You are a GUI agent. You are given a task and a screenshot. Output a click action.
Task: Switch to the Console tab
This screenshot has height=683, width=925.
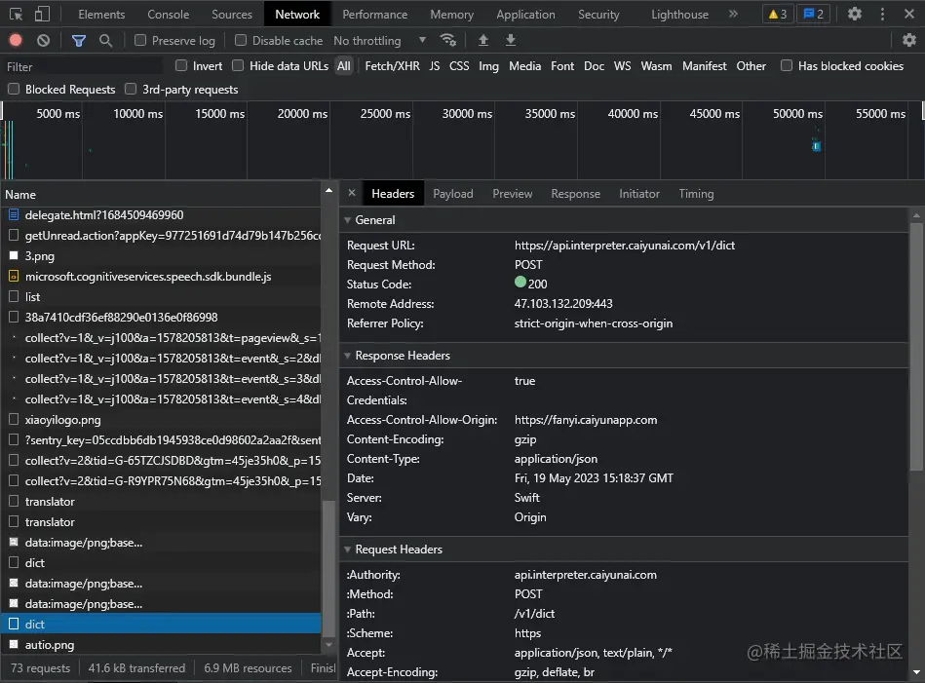(x=168, y=15)
